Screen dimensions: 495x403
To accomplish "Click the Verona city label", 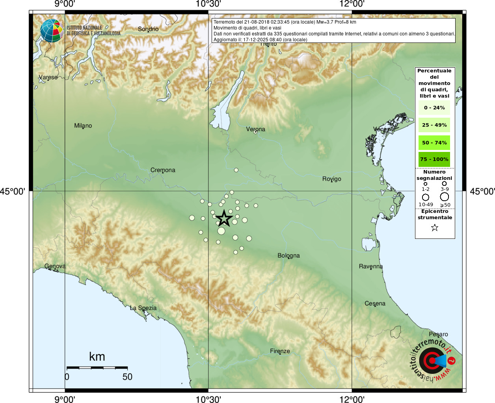I will click(x=256, y=129).
